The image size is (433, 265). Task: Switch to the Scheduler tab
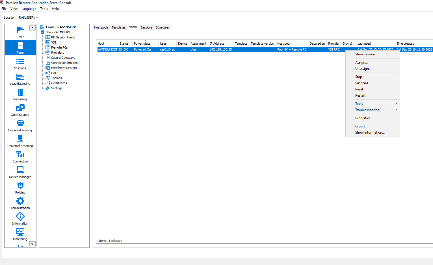point(162,27)
